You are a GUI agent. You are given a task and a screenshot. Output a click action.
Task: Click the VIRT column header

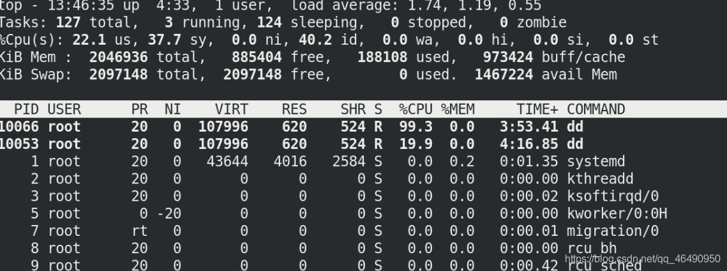pos(231,109)
